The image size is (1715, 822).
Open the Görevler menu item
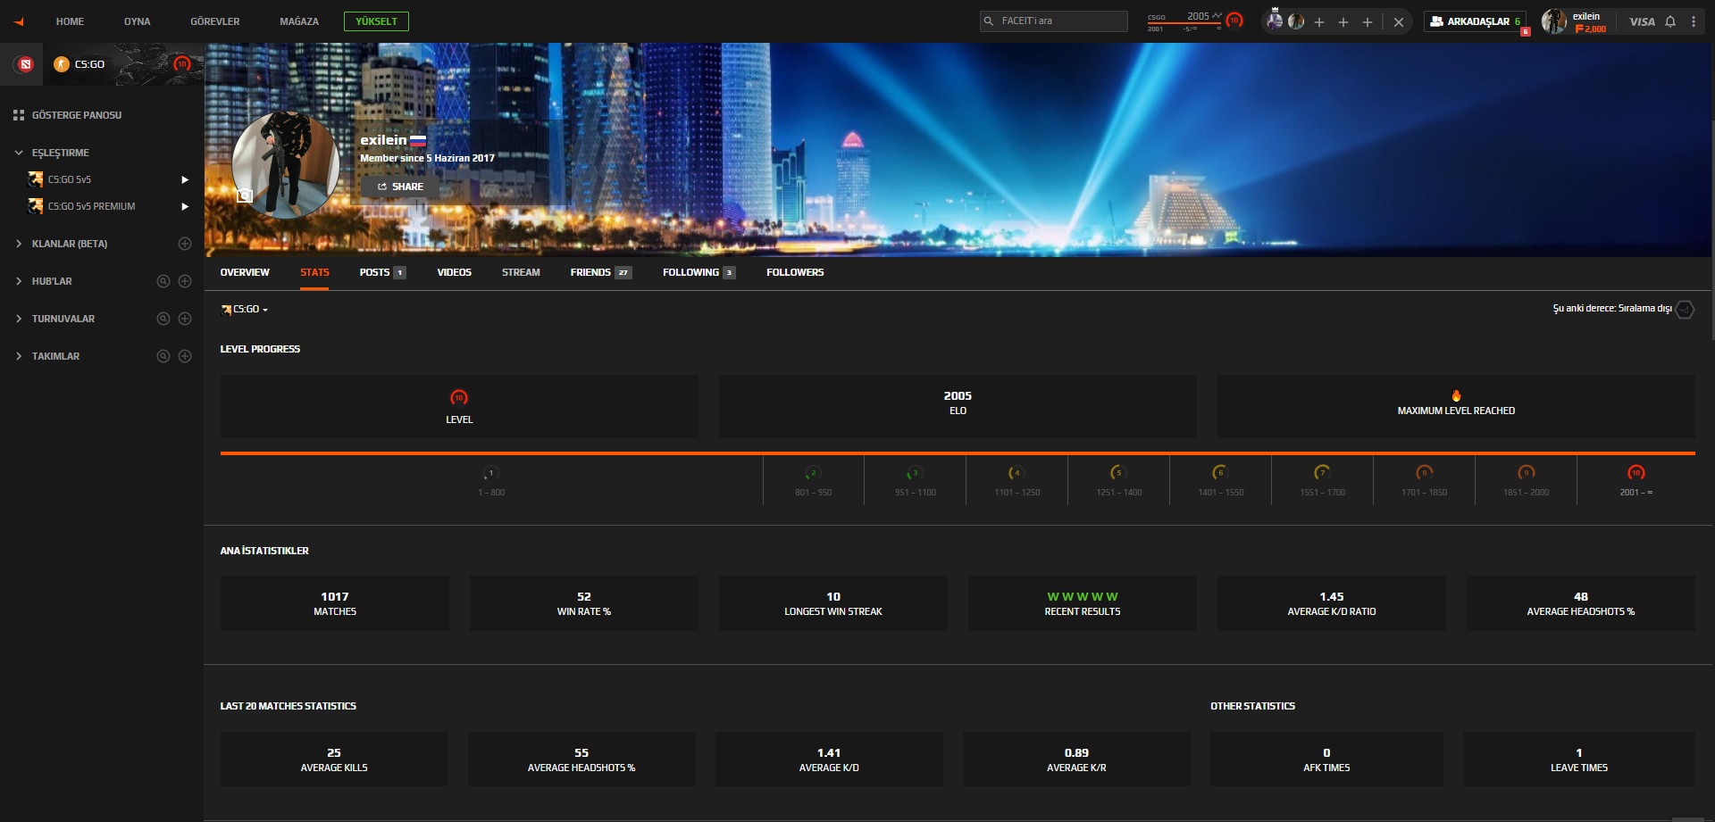pos(215,21)
